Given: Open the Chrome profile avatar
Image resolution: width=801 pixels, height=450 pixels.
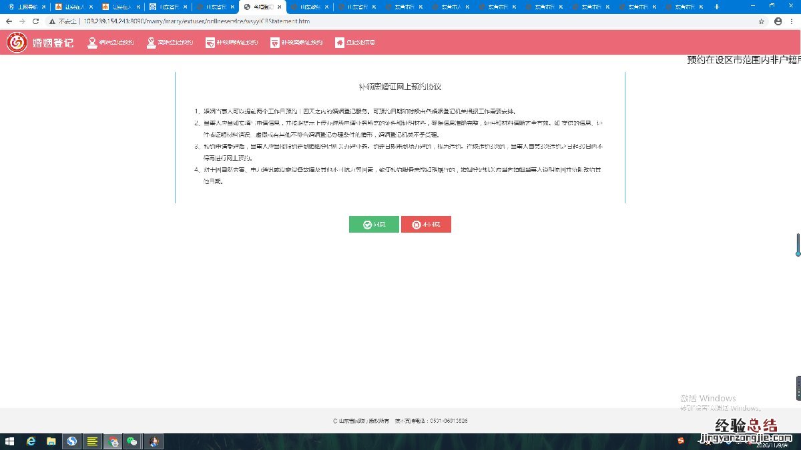Looking at the screenshot, I should point(778,21).
